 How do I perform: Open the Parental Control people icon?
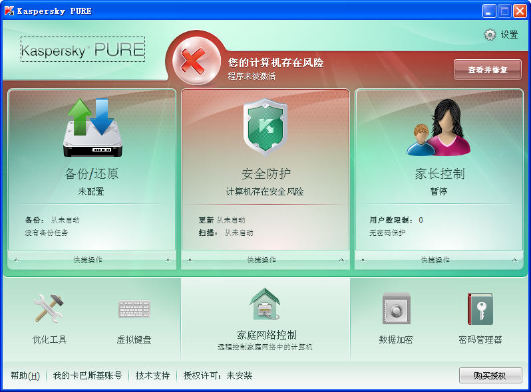pyautogui.click(x=439, y=128)
